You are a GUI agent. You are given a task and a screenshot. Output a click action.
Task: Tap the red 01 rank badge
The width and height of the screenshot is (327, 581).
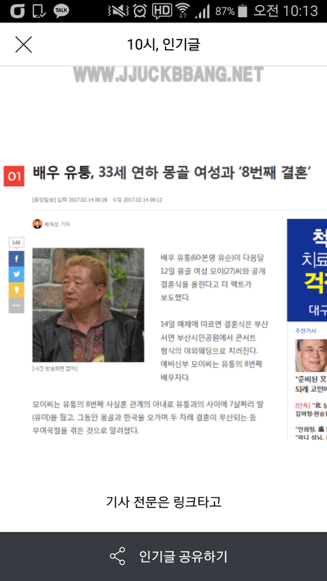(14, 176)
